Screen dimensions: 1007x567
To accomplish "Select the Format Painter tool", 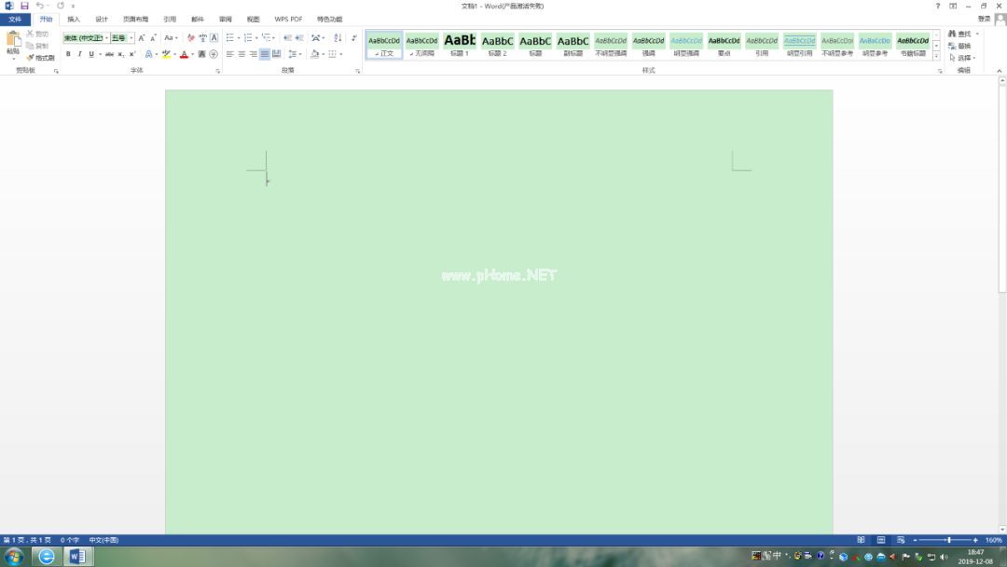I will (x=40, y=58).
